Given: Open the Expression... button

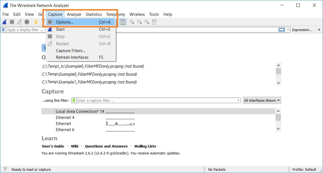Looking at the screenshot, I should click(x=302, y=30).
